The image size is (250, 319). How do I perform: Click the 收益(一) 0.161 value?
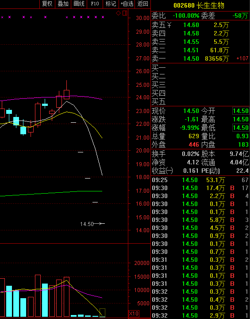point(191,171)
